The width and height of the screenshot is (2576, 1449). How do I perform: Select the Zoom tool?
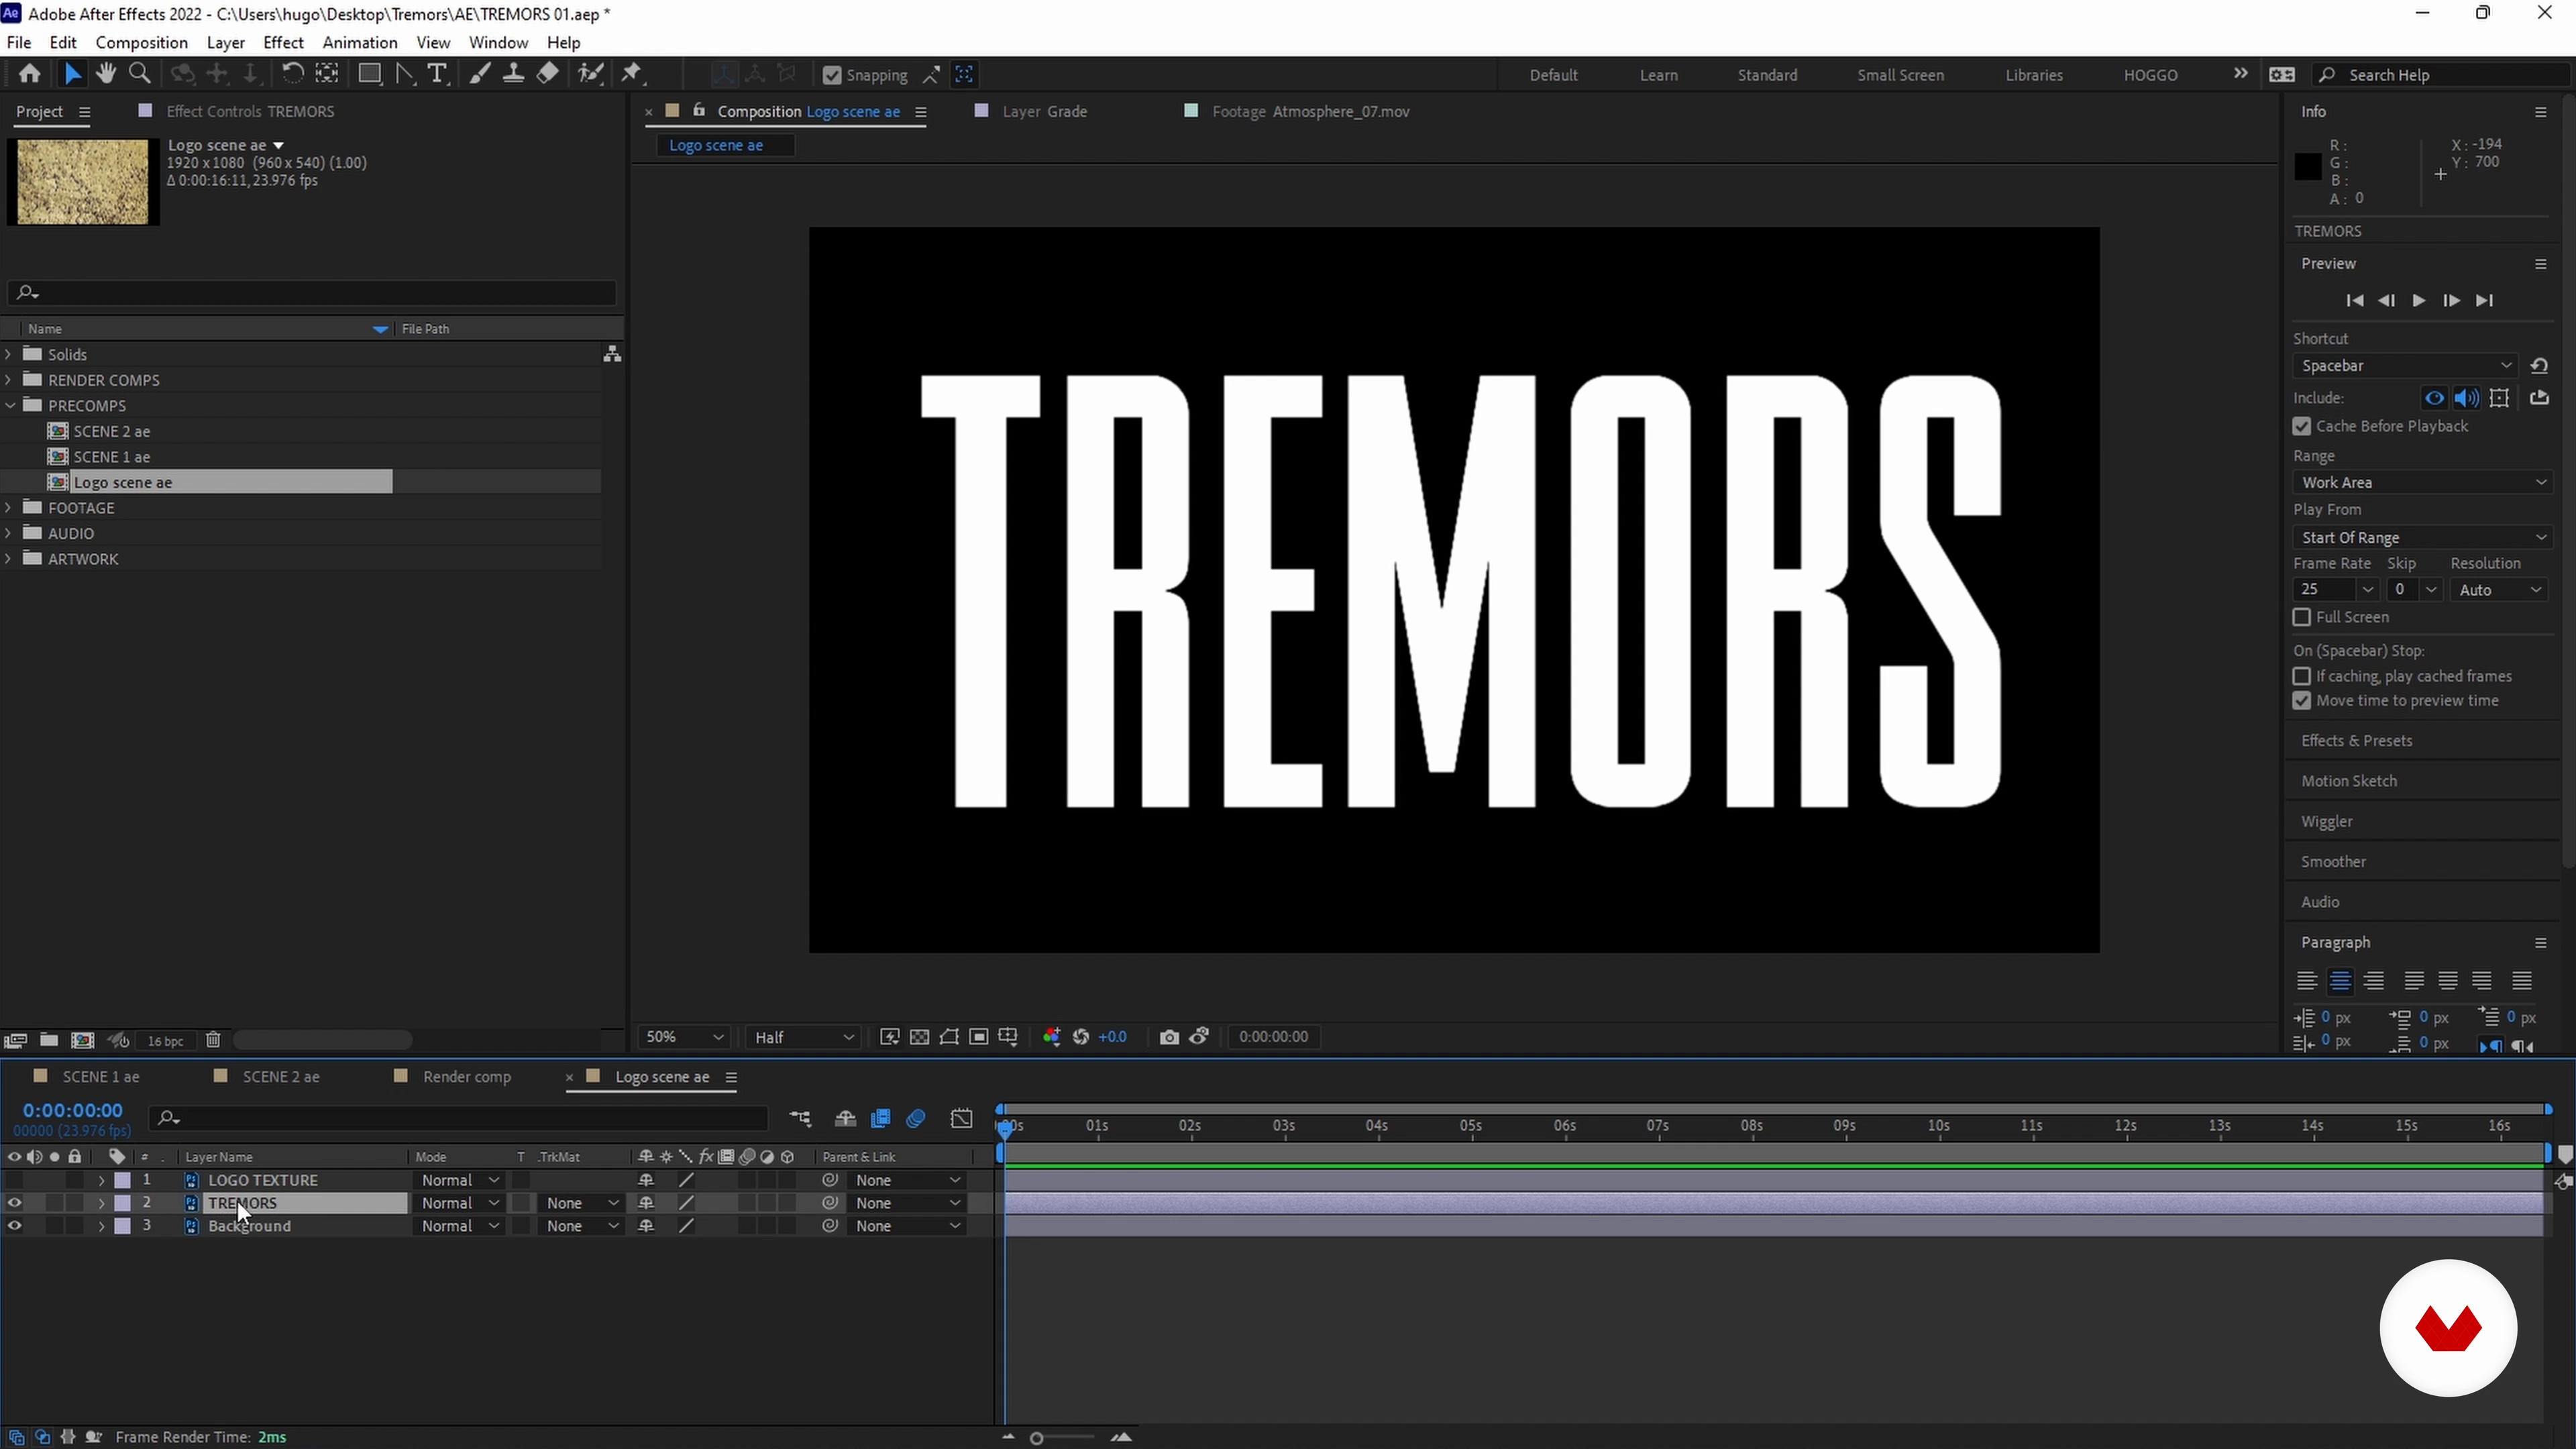pyautogui.click(x=140, y=74)
